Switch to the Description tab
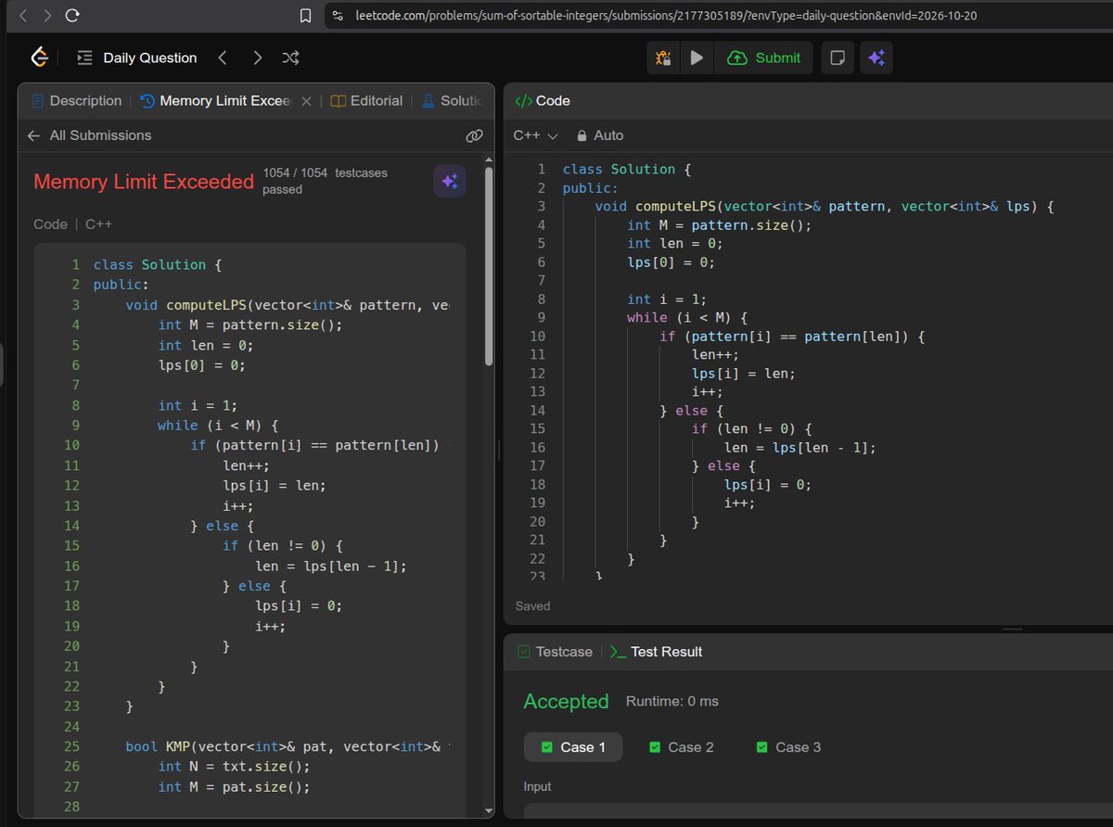Viewport: 1113px width, 827px height. tap(76, 101)
